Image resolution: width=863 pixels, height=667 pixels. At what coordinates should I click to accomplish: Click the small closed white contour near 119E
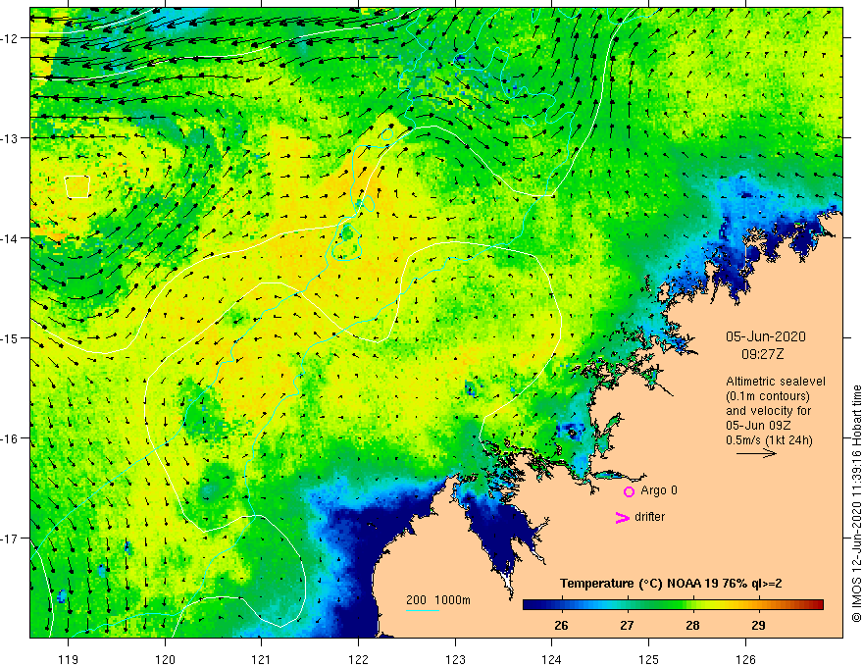[77, 186]
